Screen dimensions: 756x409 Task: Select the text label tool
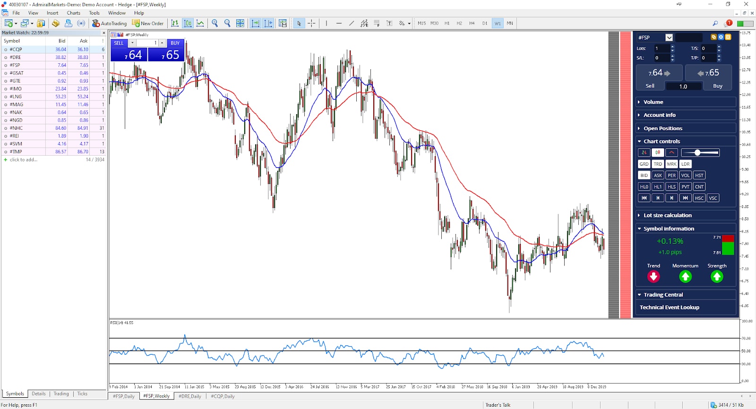pyautogui.click(x=389, y=23)
